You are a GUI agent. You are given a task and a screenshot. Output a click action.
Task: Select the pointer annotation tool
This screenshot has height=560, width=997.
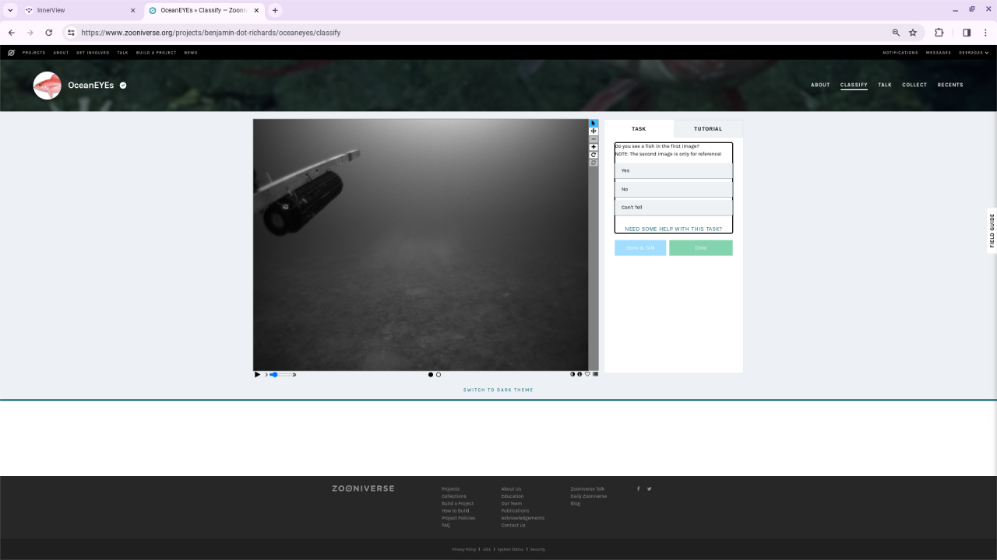point(594,123)
